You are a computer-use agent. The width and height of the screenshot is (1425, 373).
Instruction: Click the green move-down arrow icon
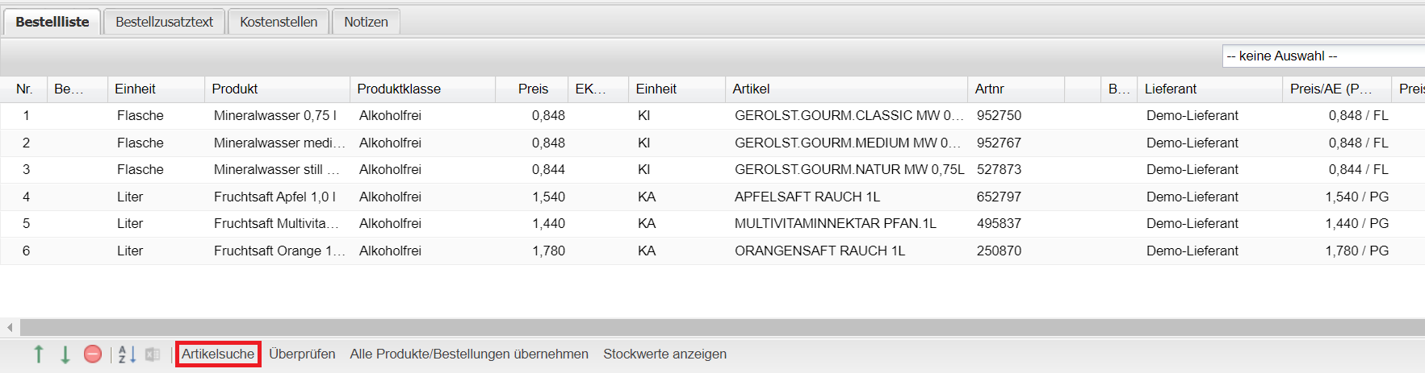point(65,354)
